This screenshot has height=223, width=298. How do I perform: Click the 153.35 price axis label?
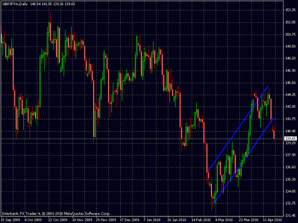pyautogui.click(x=290, y=10)
